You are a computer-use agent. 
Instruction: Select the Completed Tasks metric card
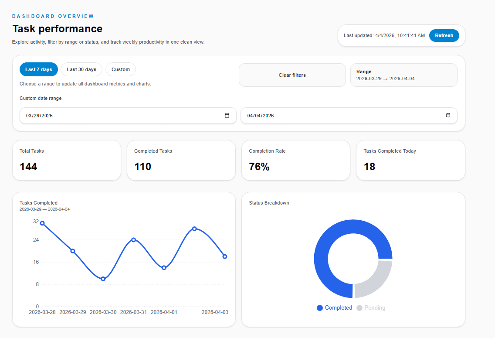point(181,160)
